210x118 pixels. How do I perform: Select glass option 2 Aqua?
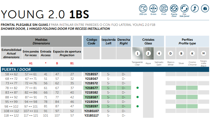pyautogui.click(x=148, y=53)
